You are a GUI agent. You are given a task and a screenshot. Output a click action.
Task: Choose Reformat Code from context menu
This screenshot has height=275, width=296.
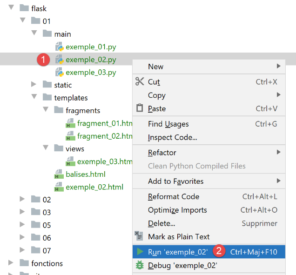click(173, 196)
